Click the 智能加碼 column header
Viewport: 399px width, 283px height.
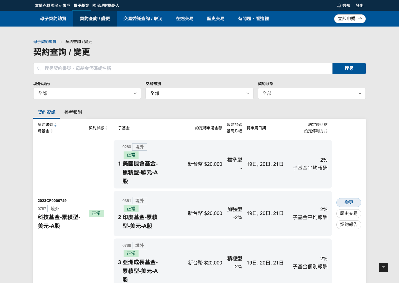click(234, 125)
